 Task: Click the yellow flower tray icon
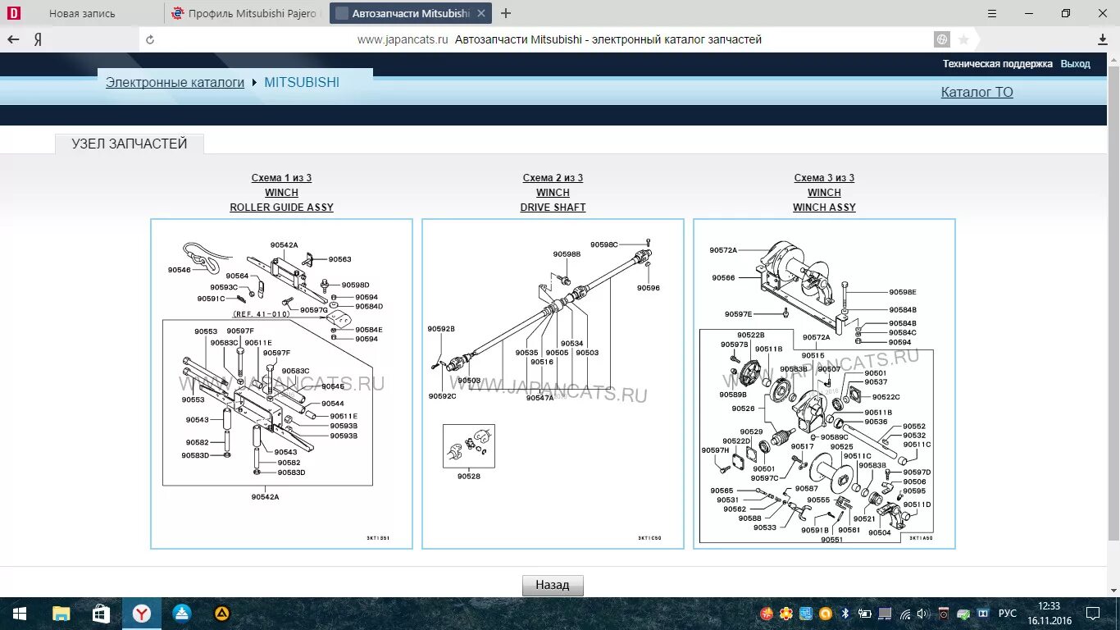point(786,614)
